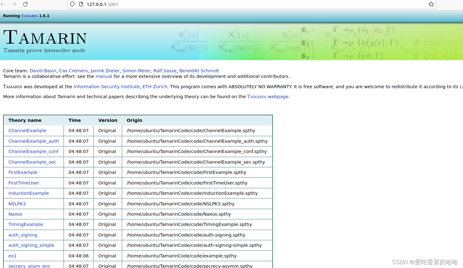Click the Version column header
Viewport: 463px width, 268px height.
(x=108, y=120)
